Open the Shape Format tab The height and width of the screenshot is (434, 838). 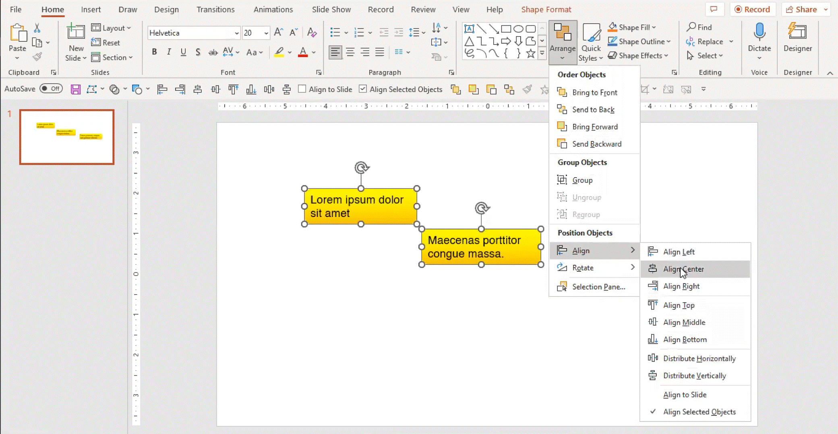click(x=546, y=9)
